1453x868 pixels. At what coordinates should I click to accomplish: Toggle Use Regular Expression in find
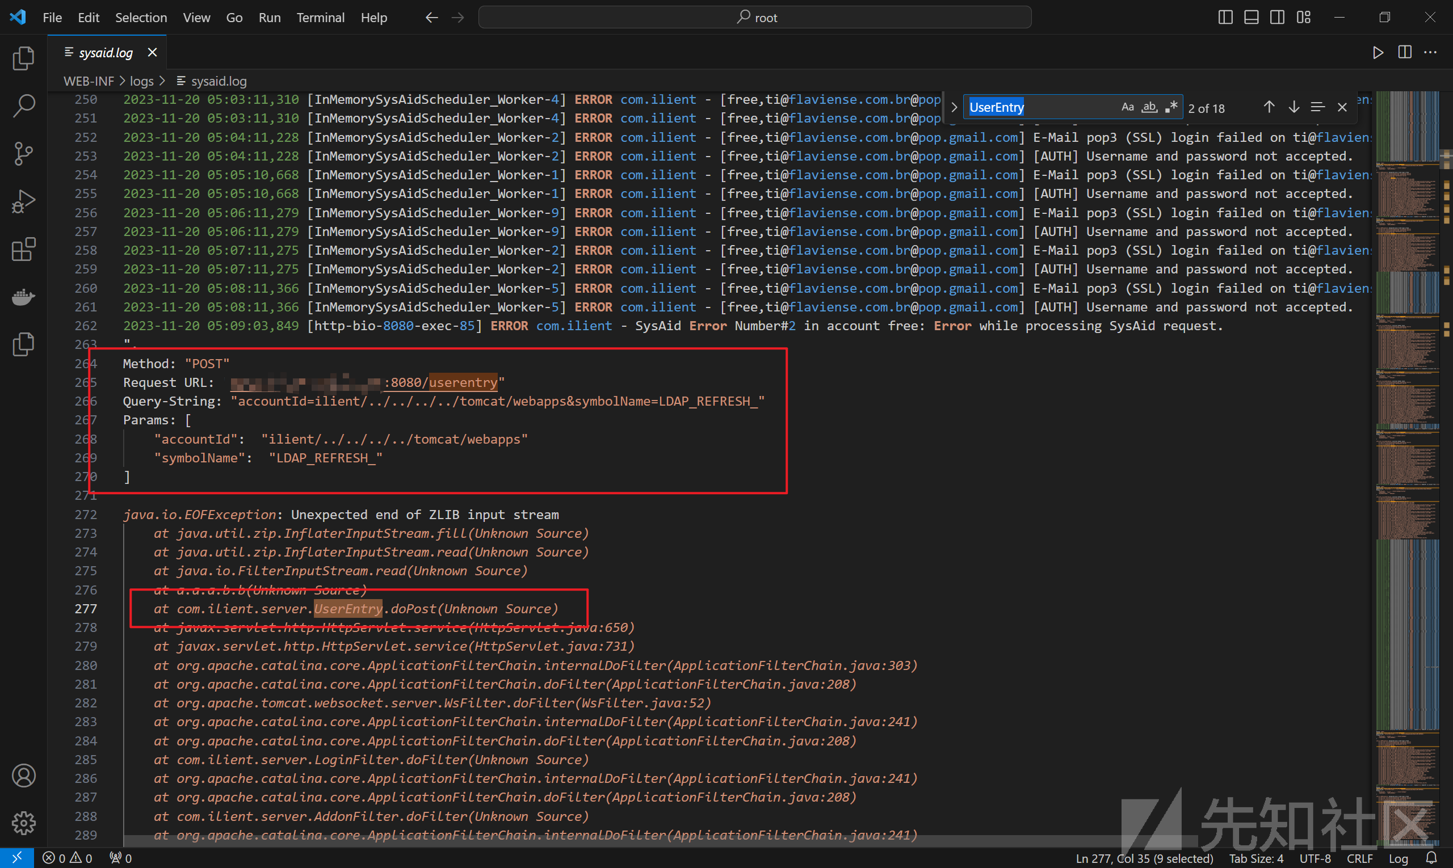tap(1171, 108)
